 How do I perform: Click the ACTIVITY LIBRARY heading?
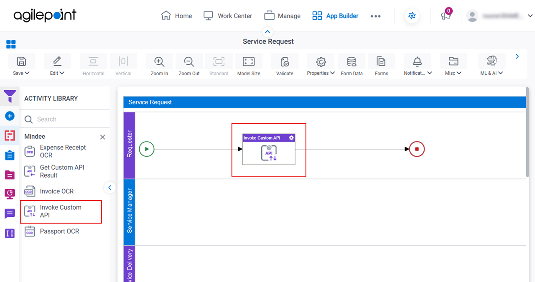click(x=51, y=99)
